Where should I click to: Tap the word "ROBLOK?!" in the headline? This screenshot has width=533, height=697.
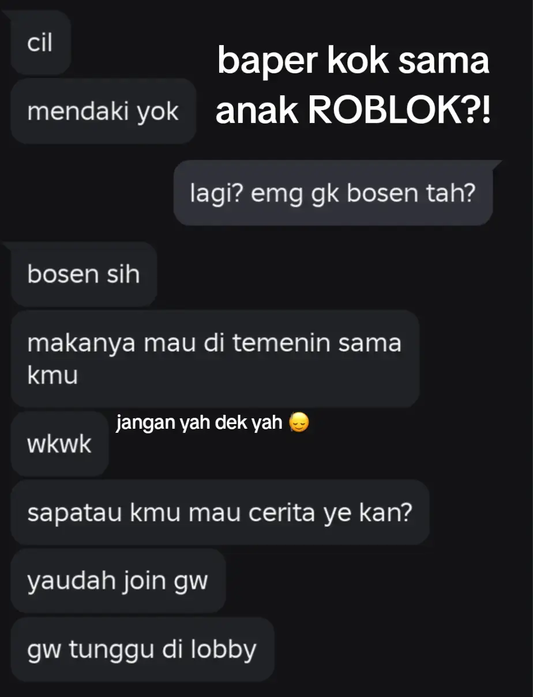399,112
